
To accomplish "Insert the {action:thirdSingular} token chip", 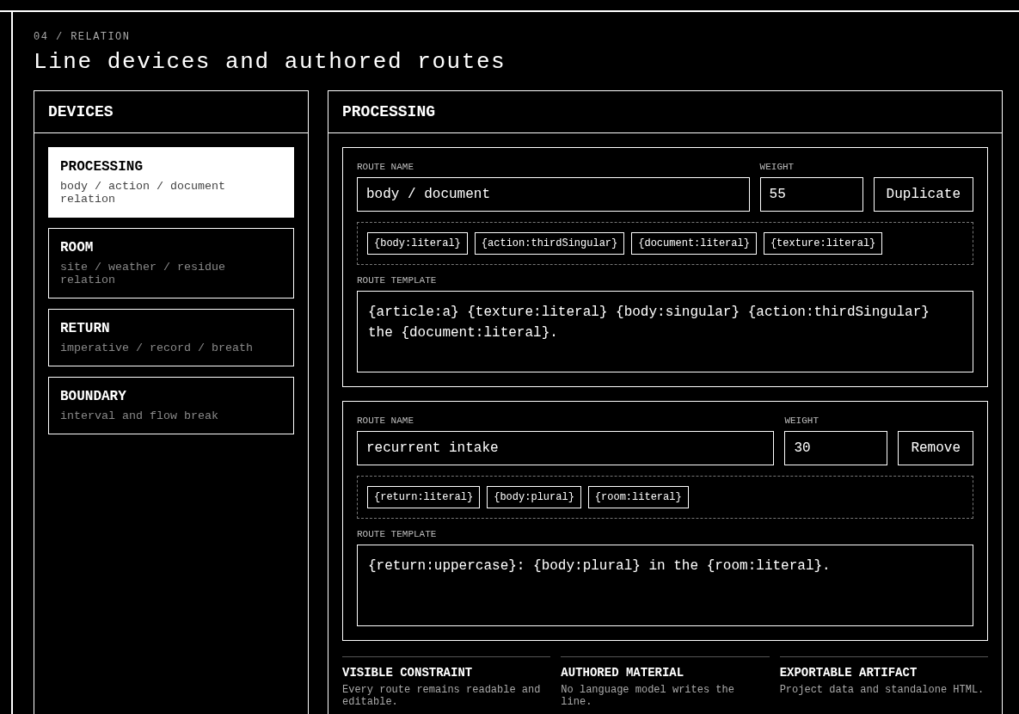I will 549,243.
